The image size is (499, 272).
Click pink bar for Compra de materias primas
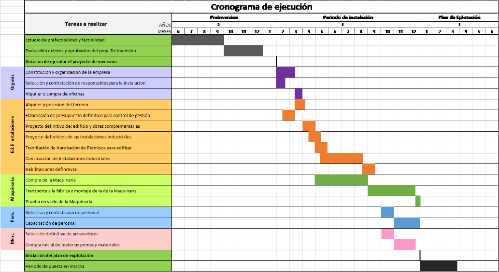click(405, 245)
